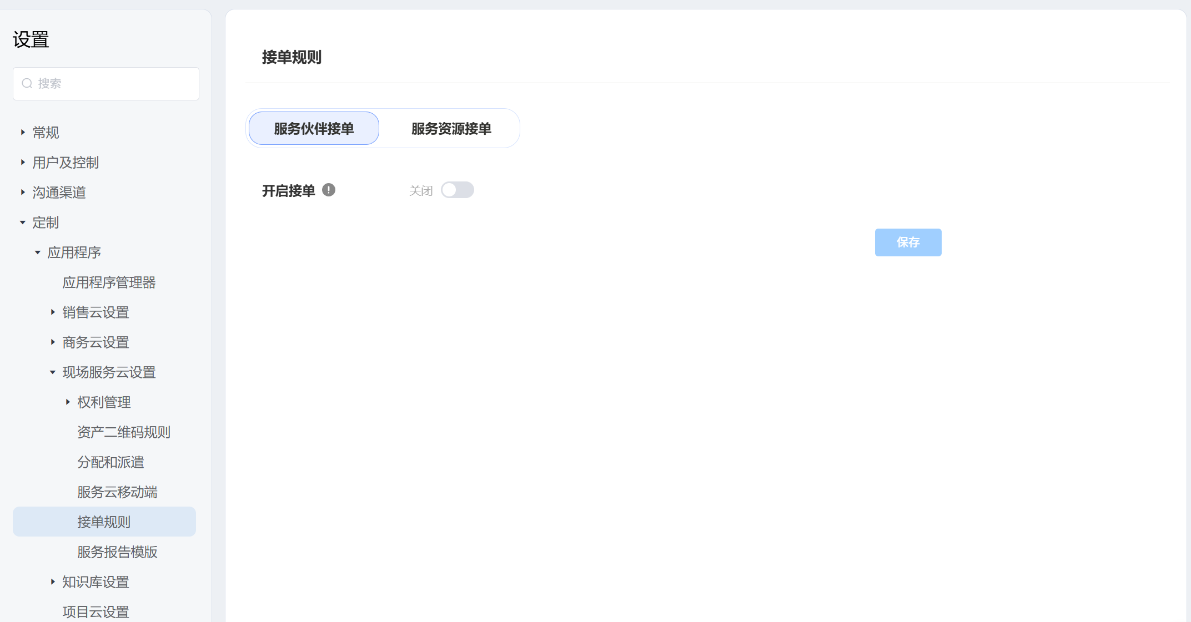Collapse the 应用程序 subtree
Screen dimensions: 1191x622
click(38, 252)
